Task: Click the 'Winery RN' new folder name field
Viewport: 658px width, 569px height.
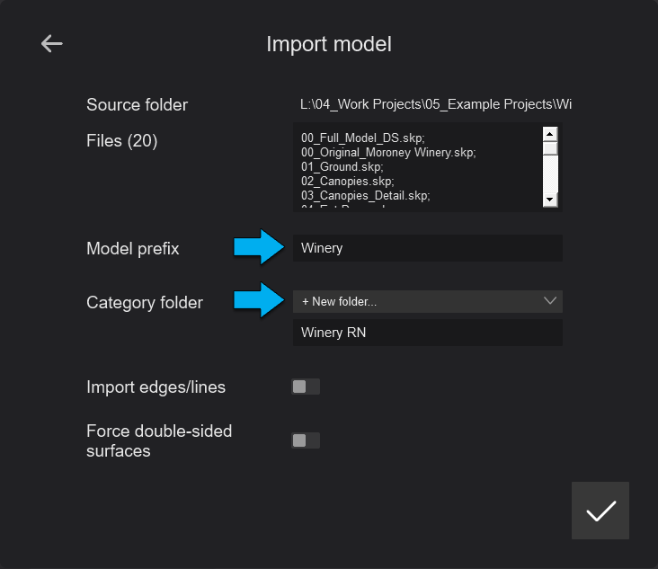Action: [427, 333]
